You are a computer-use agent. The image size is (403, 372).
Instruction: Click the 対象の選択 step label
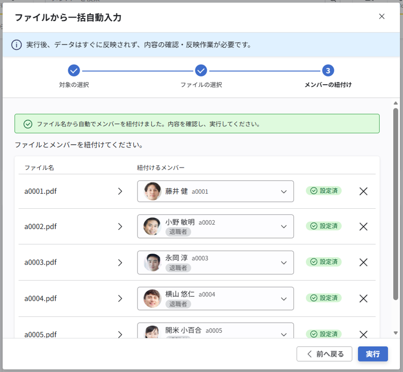[x=74, y=85]
